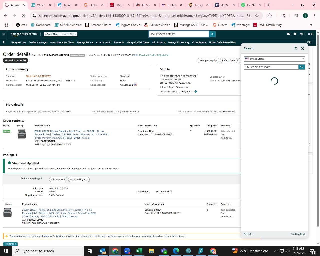Go back in browser history

(6, 16)
